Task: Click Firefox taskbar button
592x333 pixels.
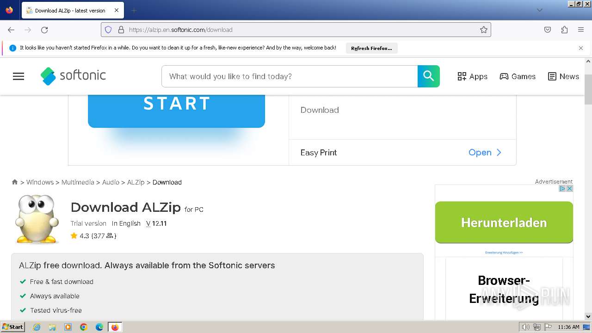Action: 115,327
